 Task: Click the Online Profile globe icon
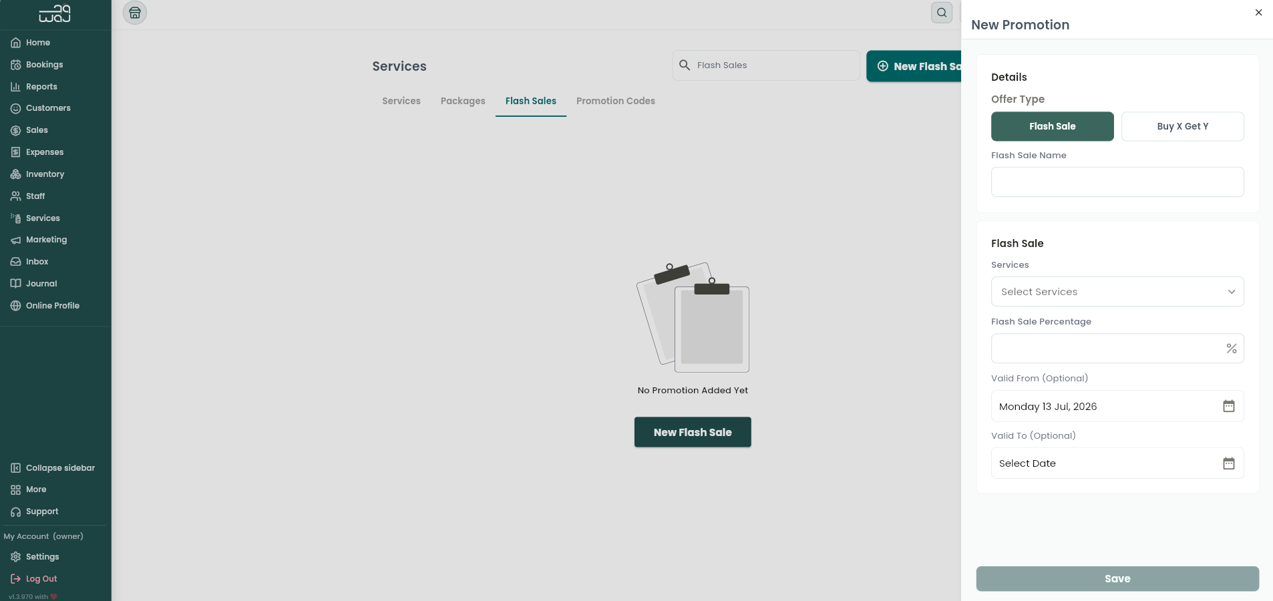pyautogui.click(x=15, y=306)
